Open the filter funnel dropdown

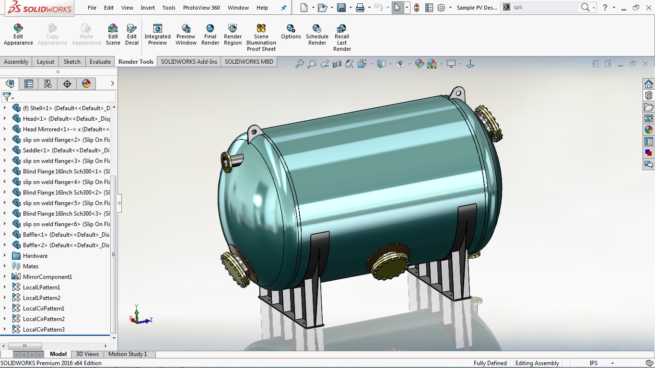(x=8, y=97)
